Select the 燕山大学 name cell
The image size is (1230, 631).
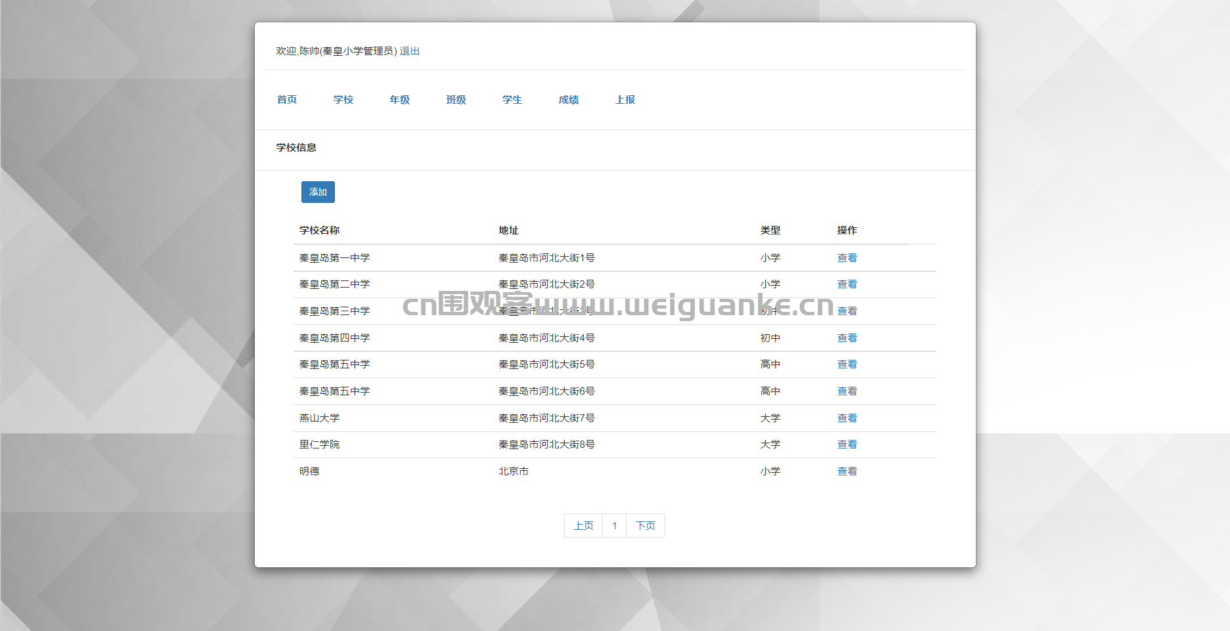click(319, 418)
